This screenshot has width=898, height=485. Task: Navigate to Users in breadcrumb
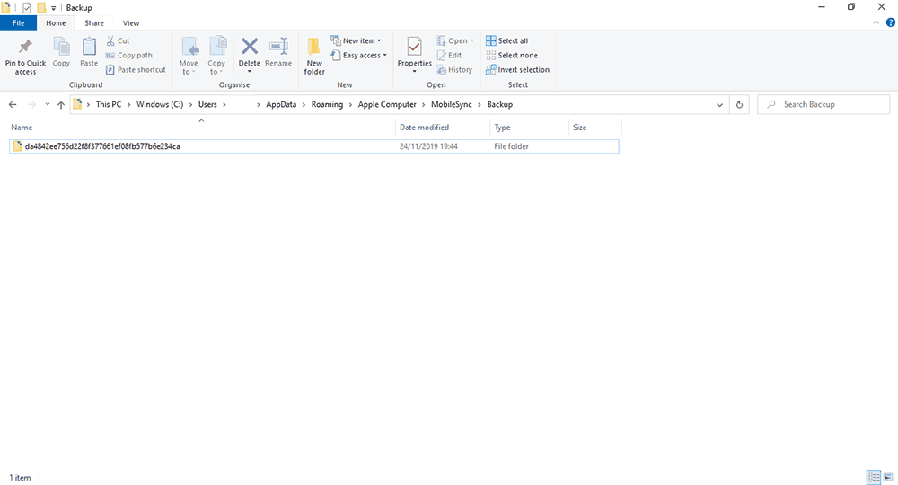click(207, 104)
